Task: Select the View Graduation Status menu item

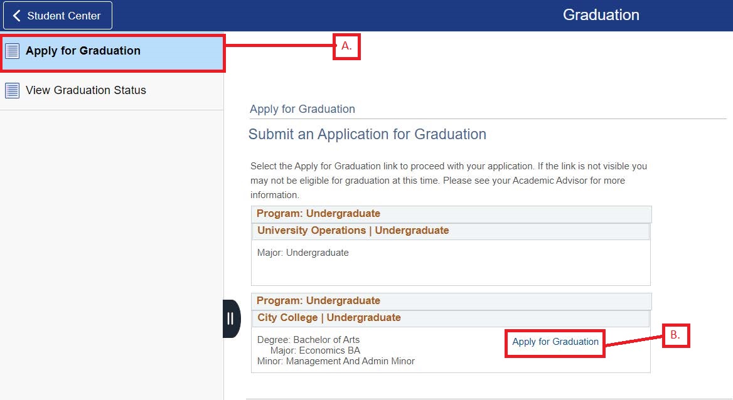Action: pos(86,90)
